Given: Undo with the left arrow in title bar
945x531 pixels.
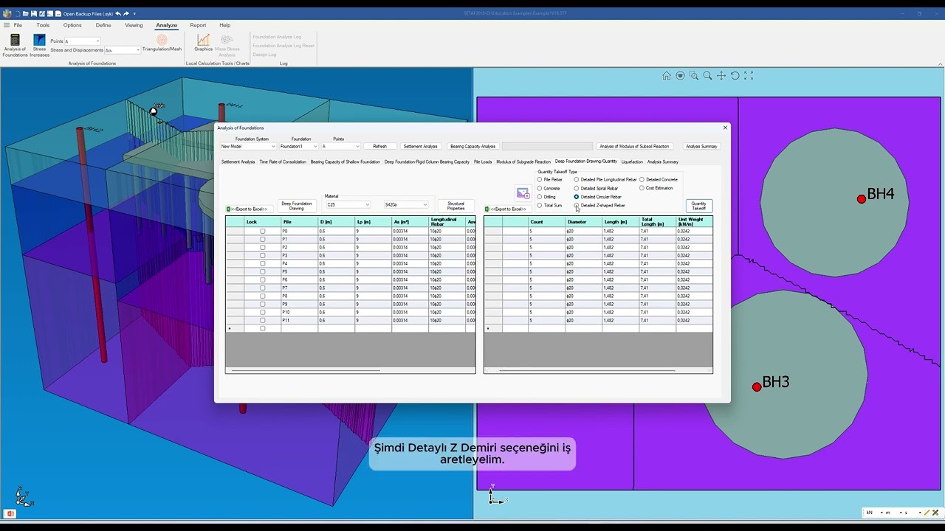Looking at the screenshot, I should pyautogui.click(x=118, y=13).
